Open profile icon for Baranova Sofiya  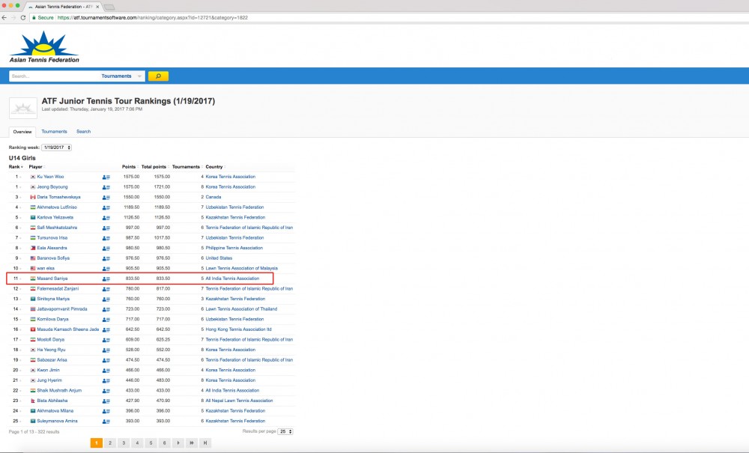coord(106,258)
